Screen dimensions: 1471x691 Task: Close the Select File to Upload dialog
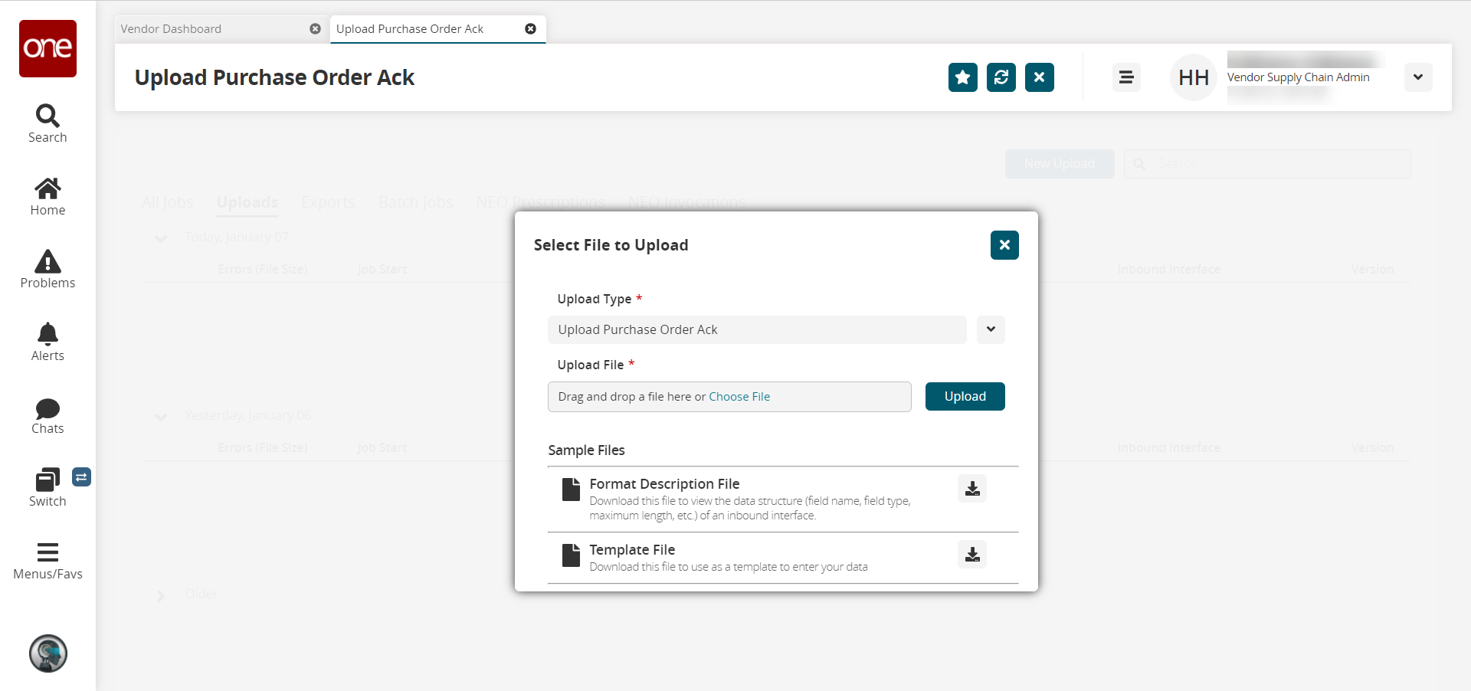pos(1004,245)
